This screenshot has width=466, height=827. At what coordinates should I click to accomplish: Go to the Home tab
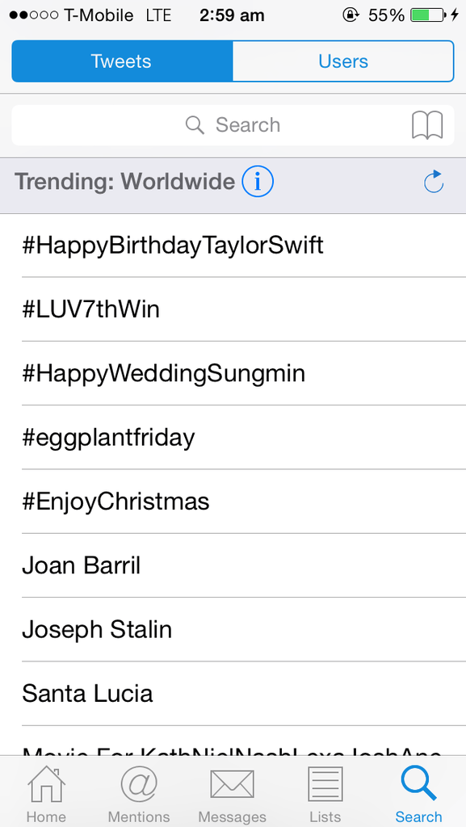(x=46, y=795)
